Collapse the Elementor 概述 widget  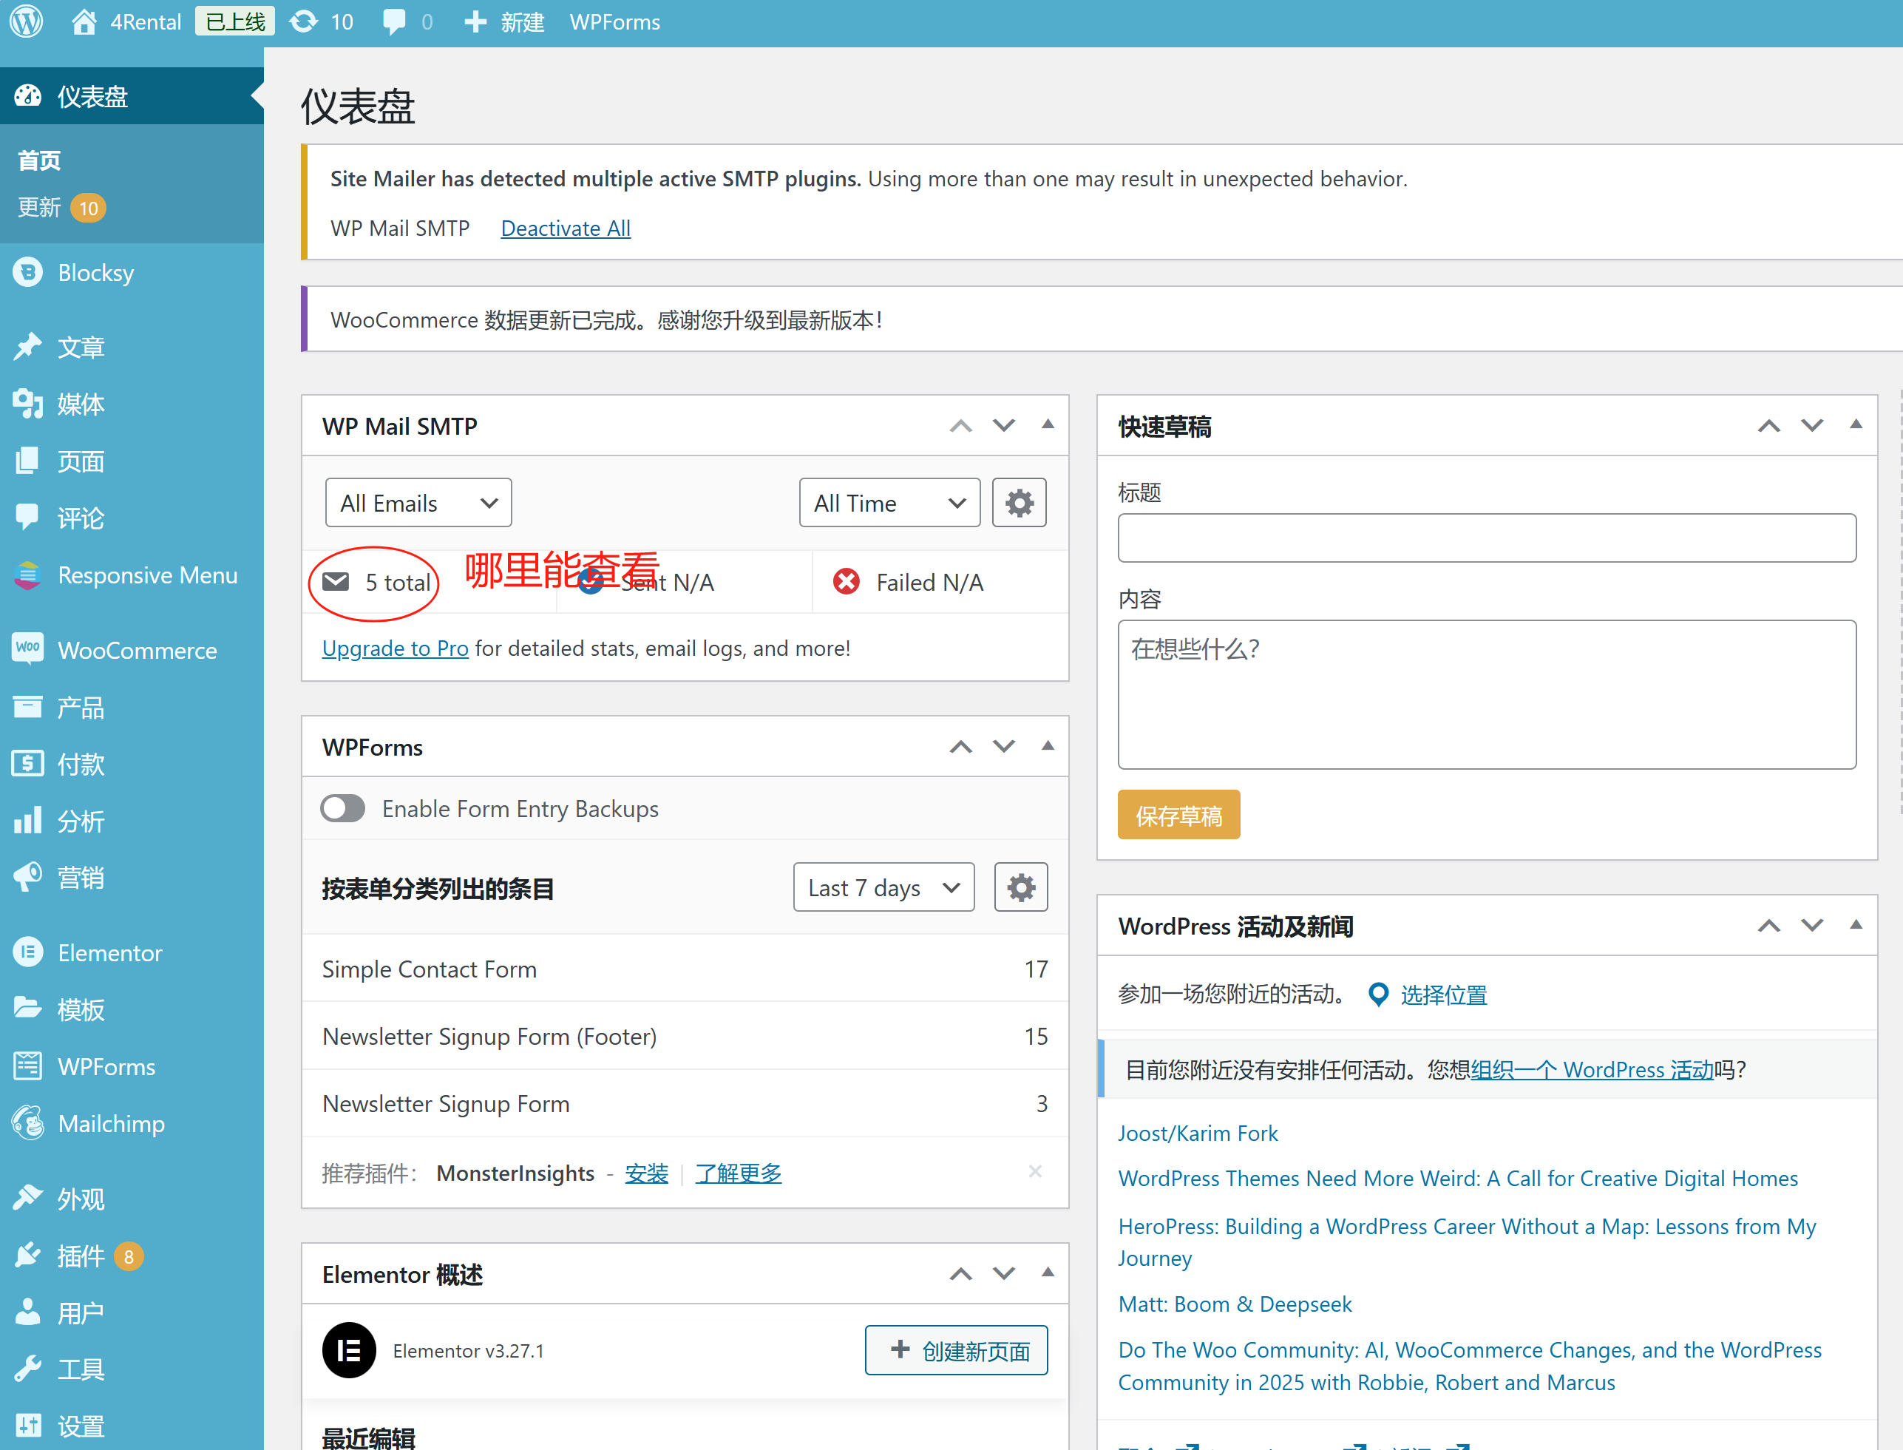point(1048,1273)
